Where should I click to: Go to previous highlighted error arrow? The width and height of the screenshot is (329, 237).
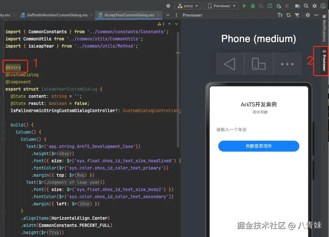click(170, 24)
